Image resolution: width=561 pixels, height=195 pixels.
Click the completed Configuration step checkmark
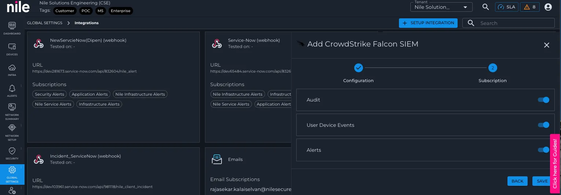[359, 68]
